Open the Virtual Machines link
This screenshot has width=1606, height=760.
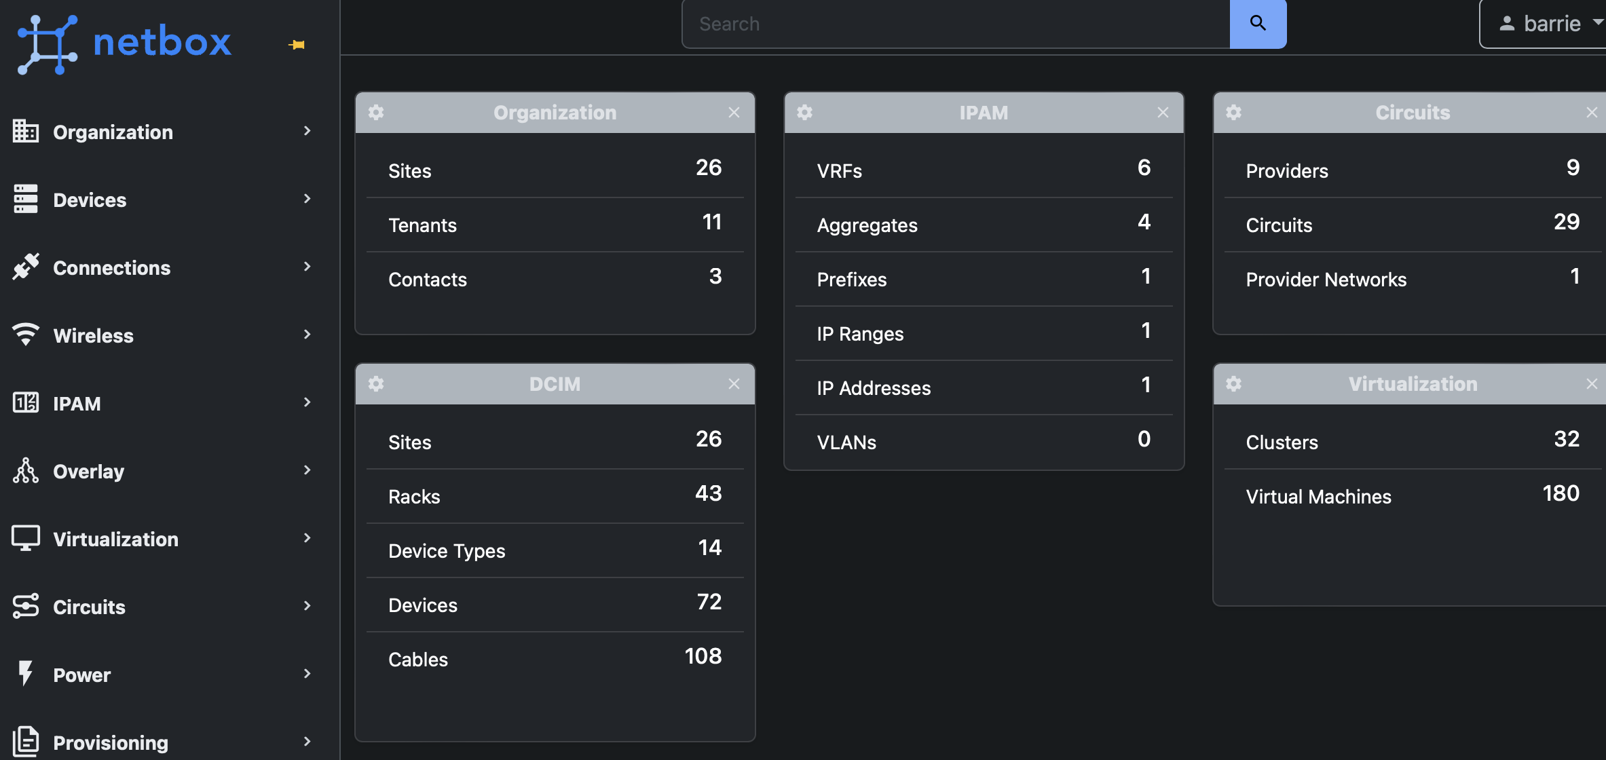pos(1318,497)
